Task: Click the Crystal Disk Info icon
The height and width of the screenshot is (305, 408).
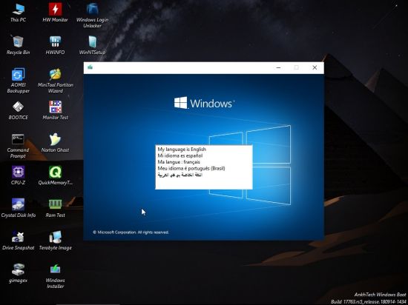Action: click(x=18, y=208)
